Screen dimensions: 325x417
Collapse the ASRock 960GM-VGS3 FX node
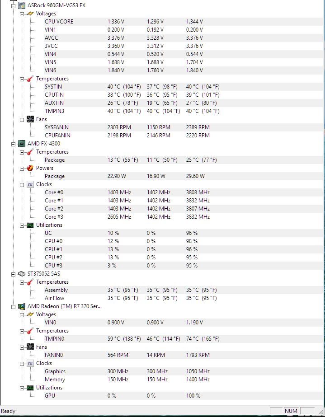tap(13, 5)
